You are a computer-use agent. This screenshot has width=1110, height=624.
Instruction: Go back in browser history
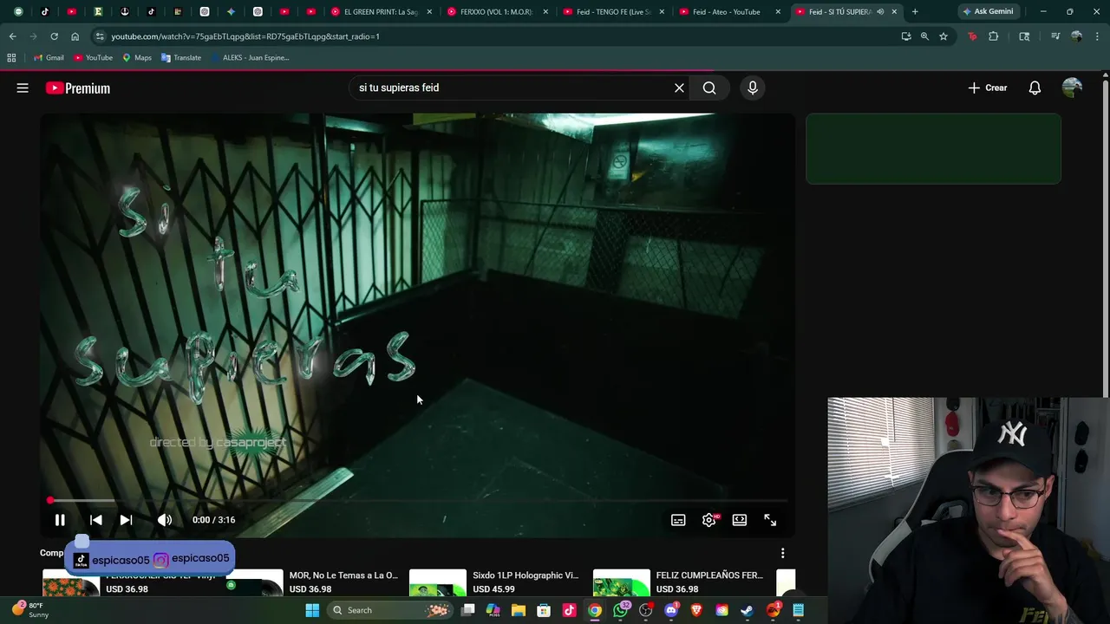[12, 36]
